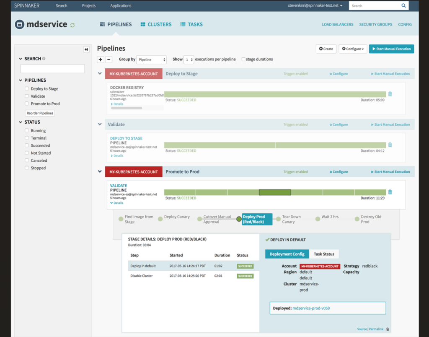Delete the Deploy to Stage execution via trash icon
This screenshot has width=429, height=337.
[x=390, y=94]
